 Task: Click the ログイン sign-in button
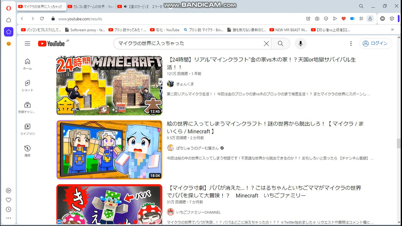pyautogui.click(x=375, y=43)
